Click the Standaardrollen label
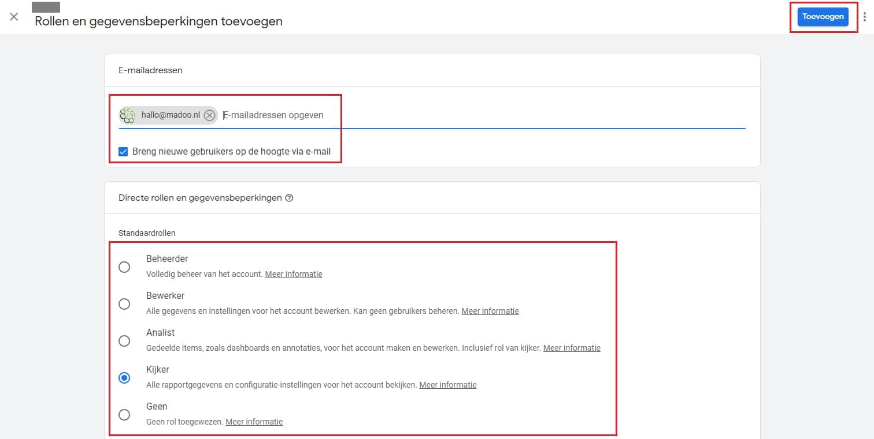Viewport: 874px width, 439px height. click(x=147, y=233)
